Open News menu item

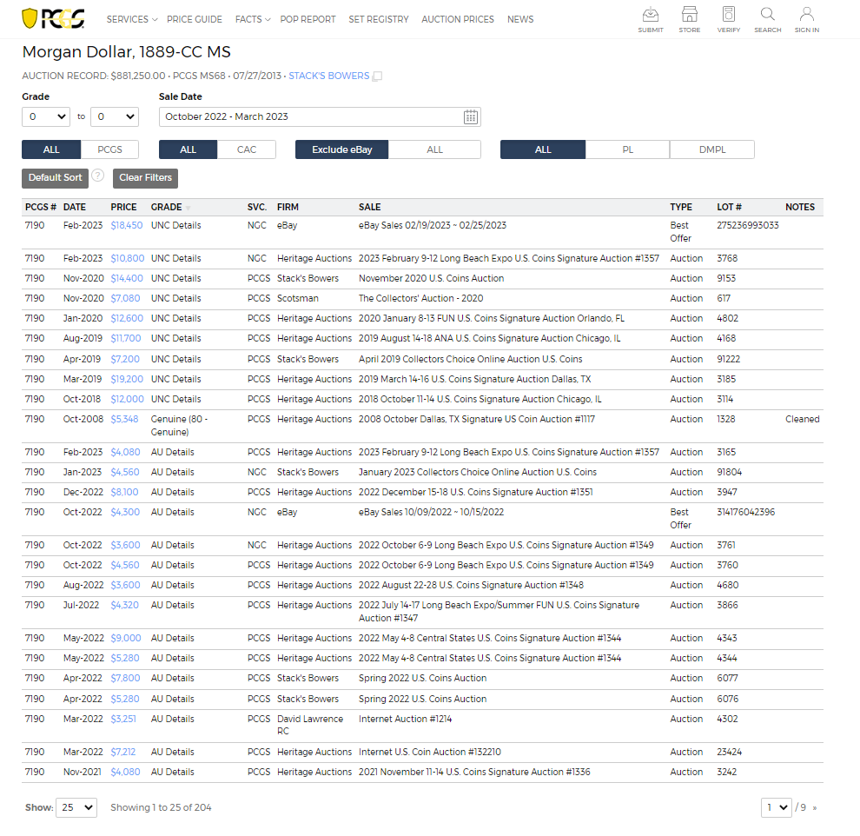520,19
